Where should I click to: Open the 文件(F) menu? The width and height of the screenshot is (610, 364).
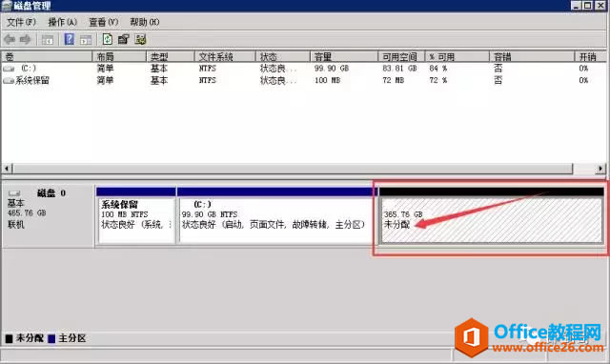pyautogui.click(x=21, y=22)
